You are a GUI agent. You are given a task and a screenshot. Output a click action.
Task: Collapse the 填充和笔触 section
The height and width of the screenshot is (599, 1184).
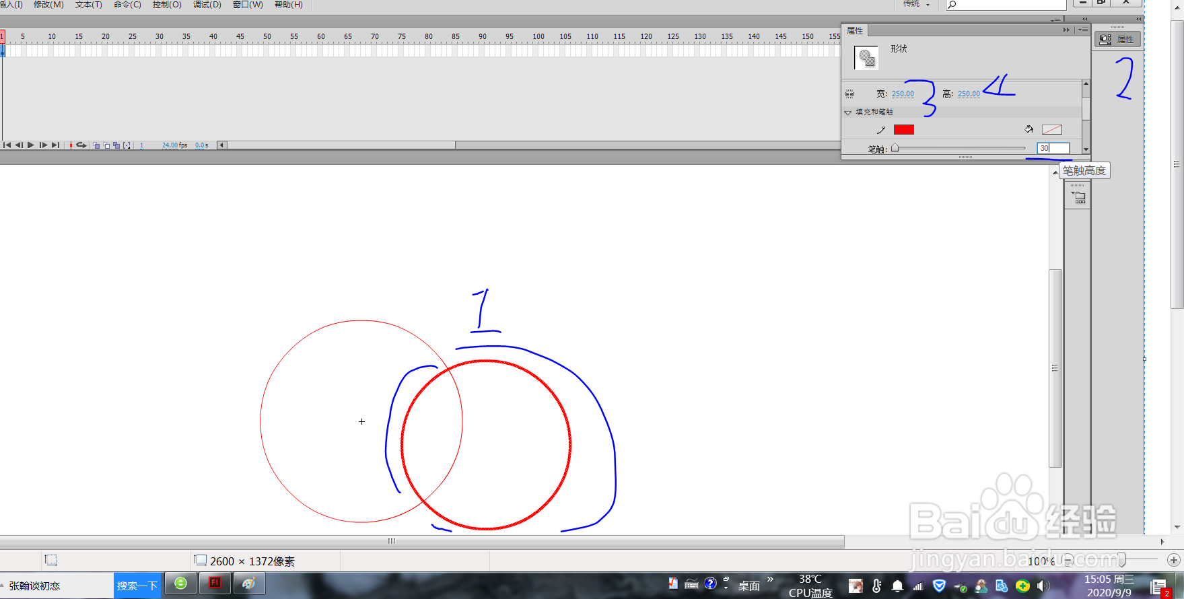[x=848, y=112]
